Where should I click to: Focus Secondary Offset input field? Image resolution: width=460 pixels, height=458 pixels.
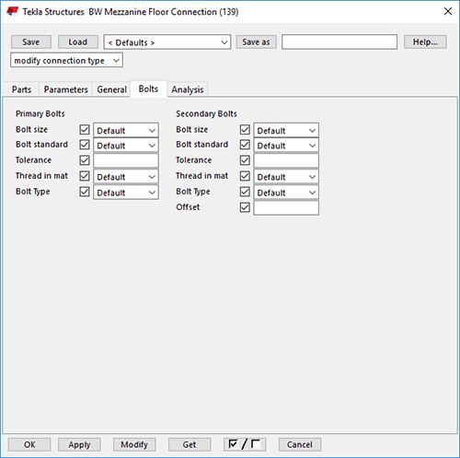pyautogui.click(x=286, y=208)
